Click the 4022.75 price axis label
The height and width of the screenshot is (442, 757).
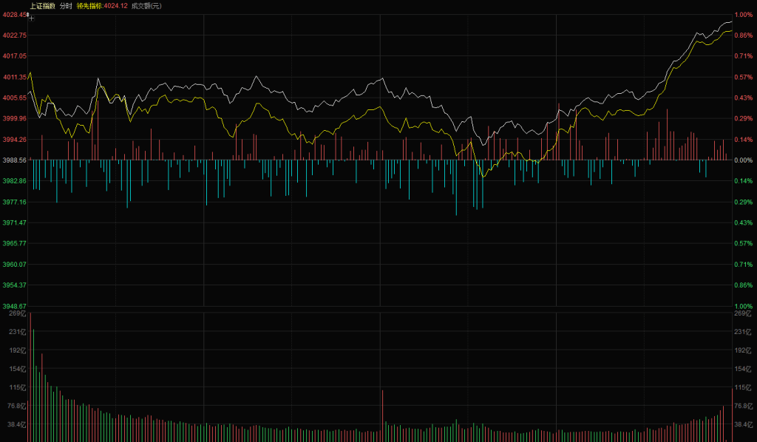(15, 35)
